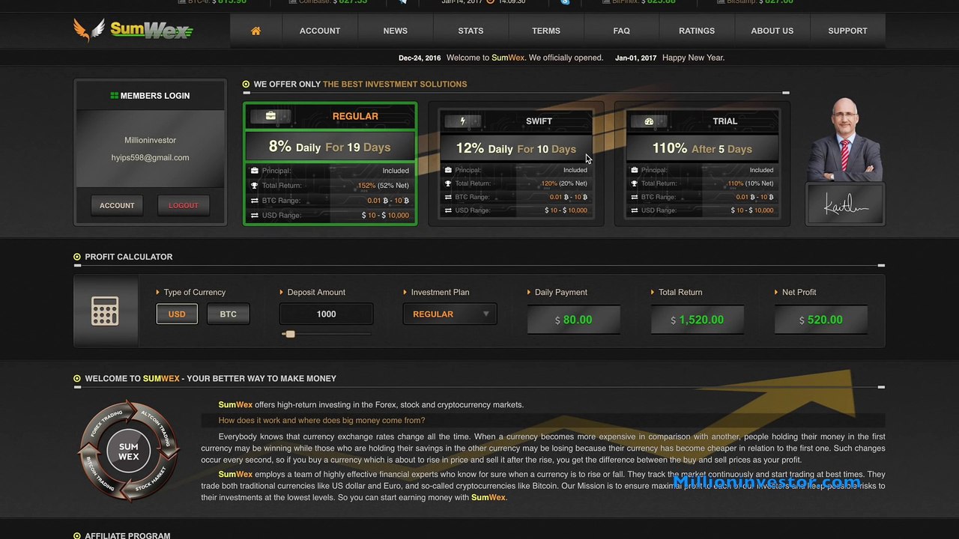Click the signature card below the portrait
The width and height of the screenshot is (959, 539).
(845, 204)
